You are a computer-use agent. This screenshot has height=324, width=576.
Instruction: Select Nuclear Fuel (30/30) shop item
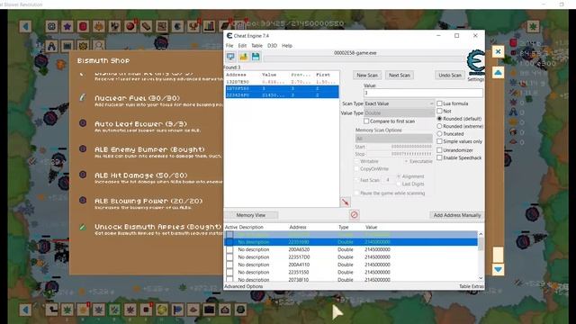click(137, 98)
